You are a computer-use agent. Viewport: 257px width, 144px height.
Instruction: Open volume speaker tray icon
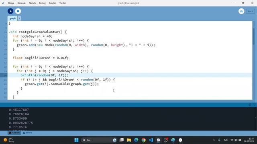[x=236, y=140]
